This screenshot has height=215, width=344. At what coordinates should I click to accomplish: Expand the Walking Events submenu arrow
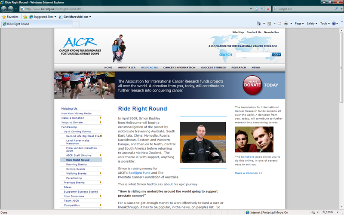(x=101, y=173)
